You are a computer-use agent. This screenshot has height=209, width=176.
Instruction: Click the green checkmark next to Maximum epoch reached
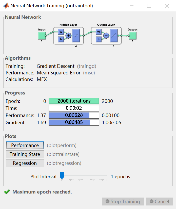pos(7,192)
